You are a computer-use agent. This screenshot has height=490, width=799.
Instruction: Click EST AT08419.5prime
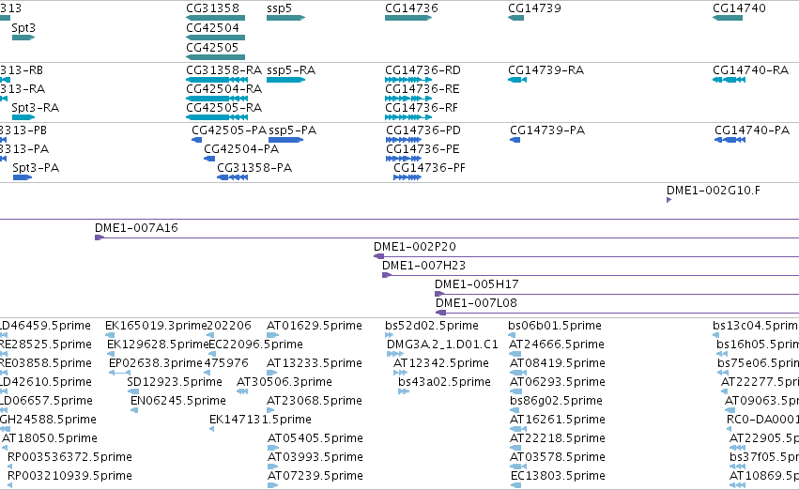pos(558,363)
